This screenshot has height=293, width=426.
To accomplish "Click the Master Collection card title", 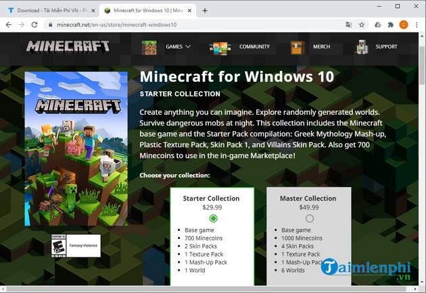I will 308,198.
